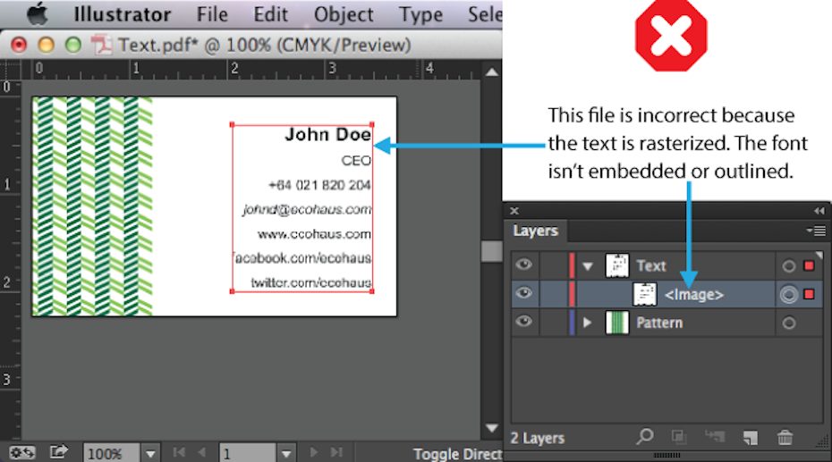Open the Layers panel flyout menu
Image resolution: width=832 pixels, height=462 pixels.
(x=814, y=231)
